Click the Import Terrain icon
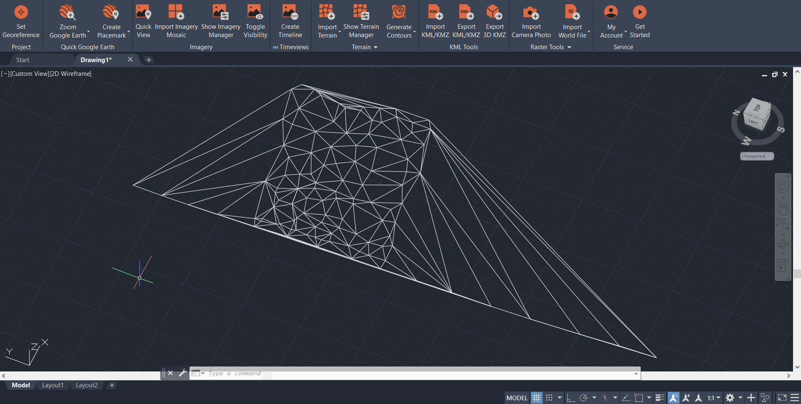This screenshot has width=801, height=404. pos(327,12)
